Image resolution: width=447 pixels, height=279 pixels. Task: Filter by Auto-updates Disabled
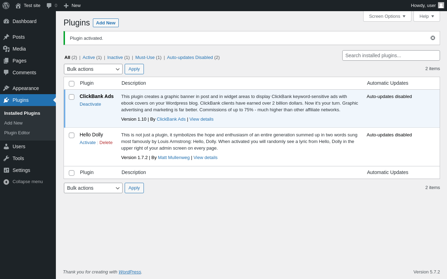(x=190, y=58)
